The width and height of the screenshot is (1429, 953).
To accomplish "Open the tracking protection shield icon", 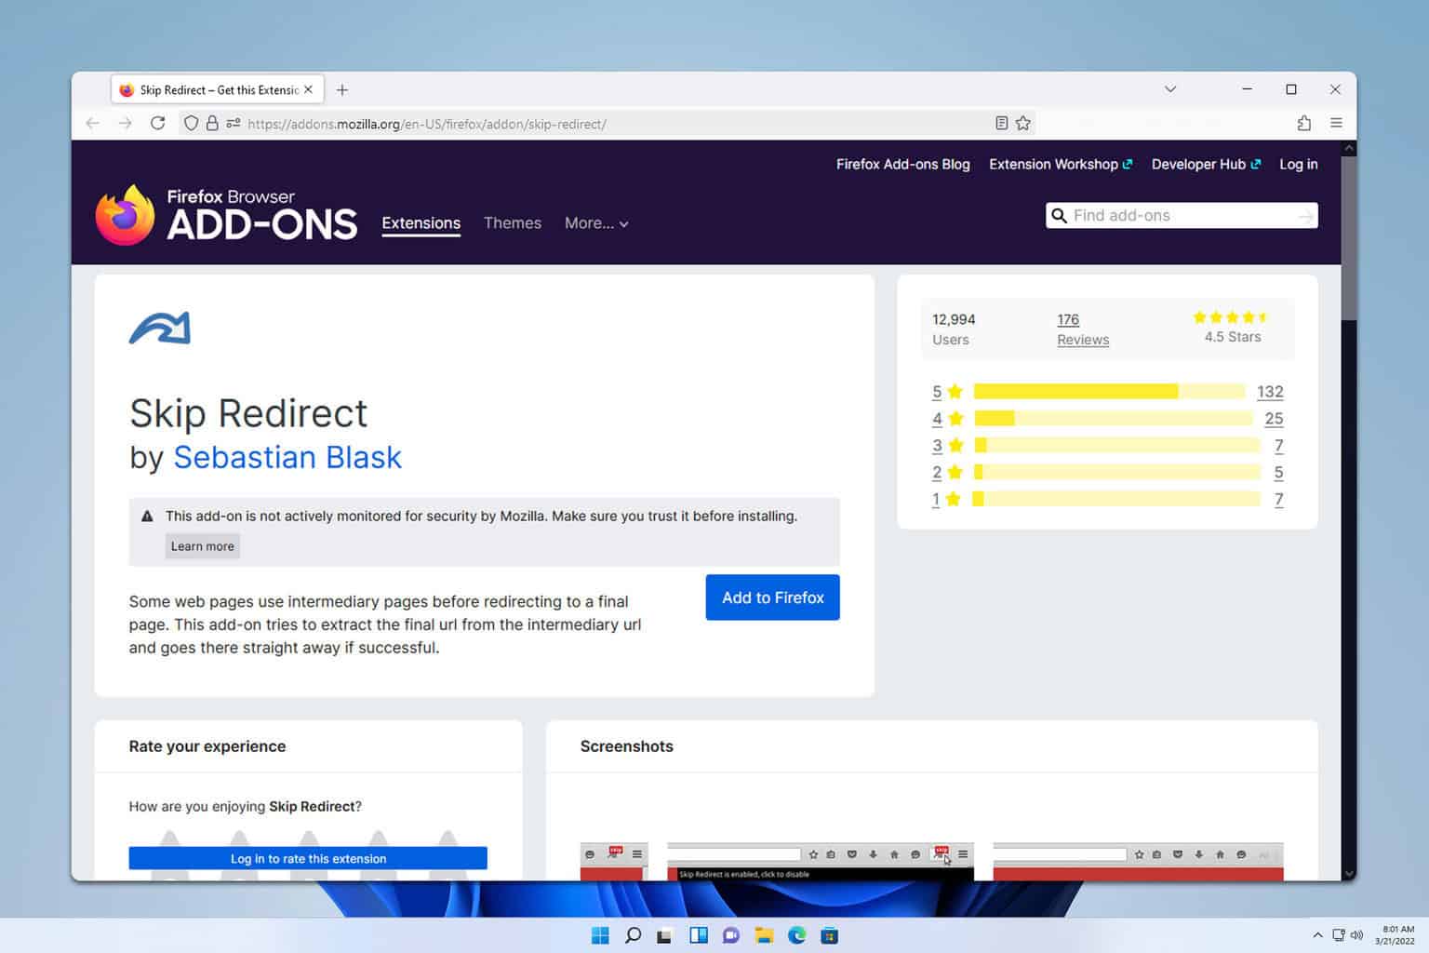I will [x=191, y=123].
